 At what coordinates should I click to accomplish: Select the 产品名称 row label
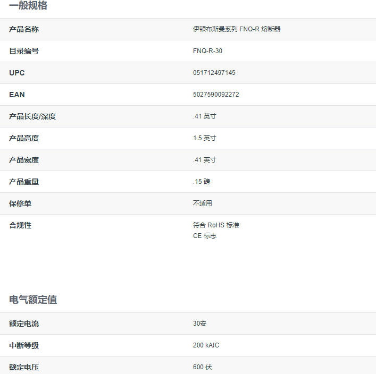pos(24,29)
